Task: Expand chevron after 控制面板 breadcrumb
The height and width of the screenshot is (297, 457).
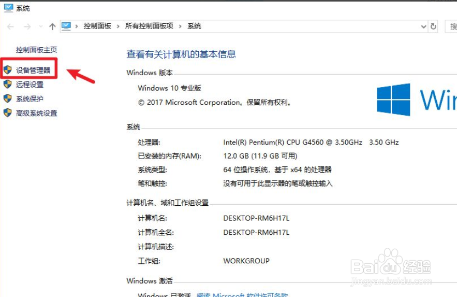Action: tap(118, 26)
